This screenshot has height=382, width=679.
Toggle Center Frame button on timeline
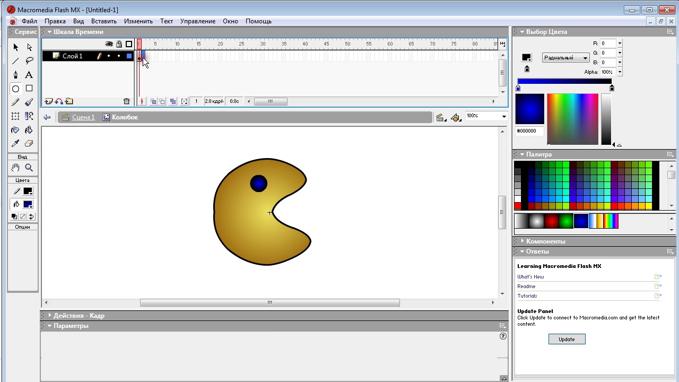pyautogui.click(x=142, y=101)
